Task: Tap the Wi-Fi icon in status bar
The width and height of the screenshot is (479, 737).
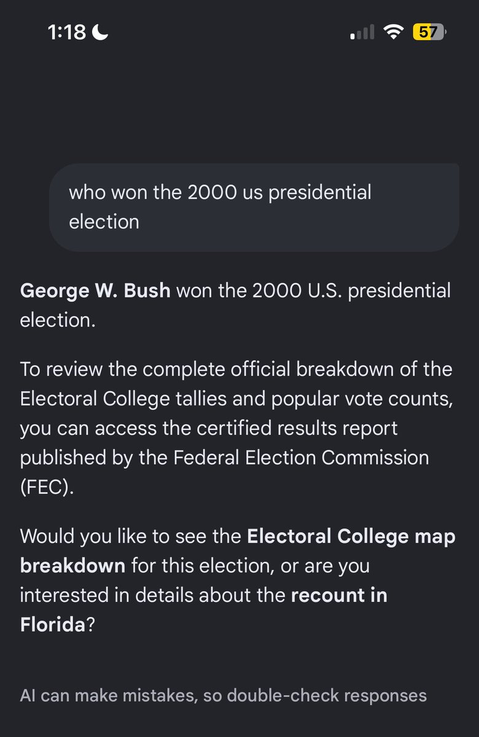Action: click(x=392, y=32)
